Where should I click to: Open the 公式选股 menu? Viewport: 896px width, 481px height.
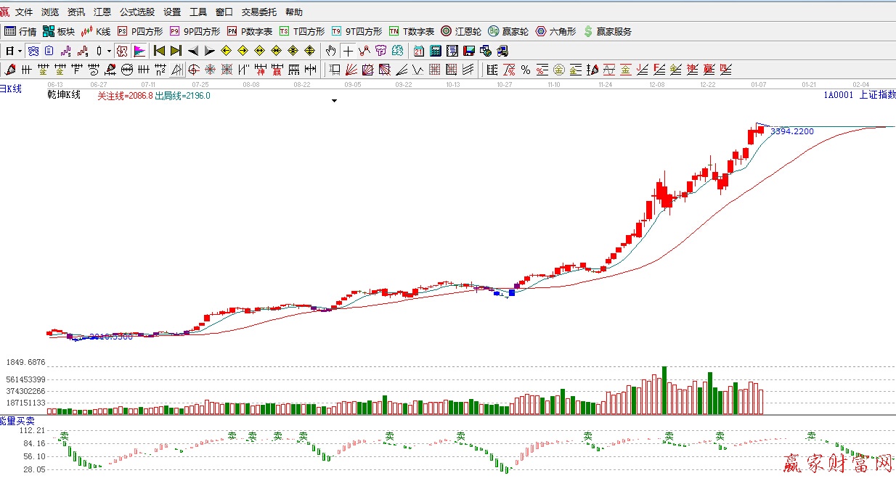coord(137,12)
